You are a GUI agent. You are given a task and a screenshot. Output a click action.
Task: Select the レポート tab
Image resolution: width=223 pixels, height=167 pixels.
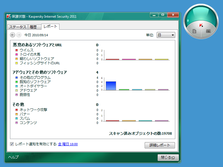point(50,27)
